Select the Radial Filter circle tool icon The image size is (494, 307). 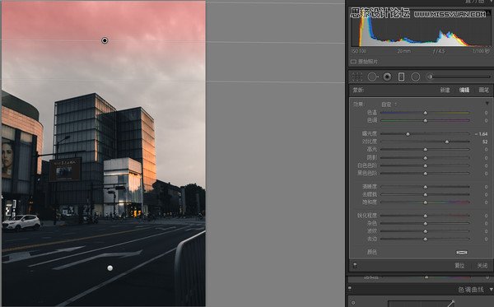[416, 77]
